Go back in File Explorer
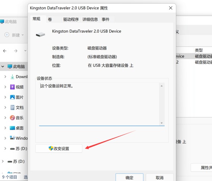 pyautogui.click(x=5, y=51)
